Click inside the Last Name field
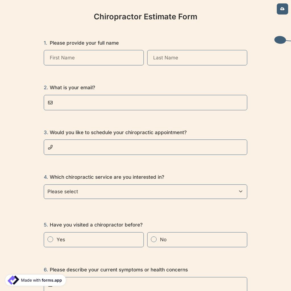The height and width of the screenshot is (291, 291). pos(197,58)
